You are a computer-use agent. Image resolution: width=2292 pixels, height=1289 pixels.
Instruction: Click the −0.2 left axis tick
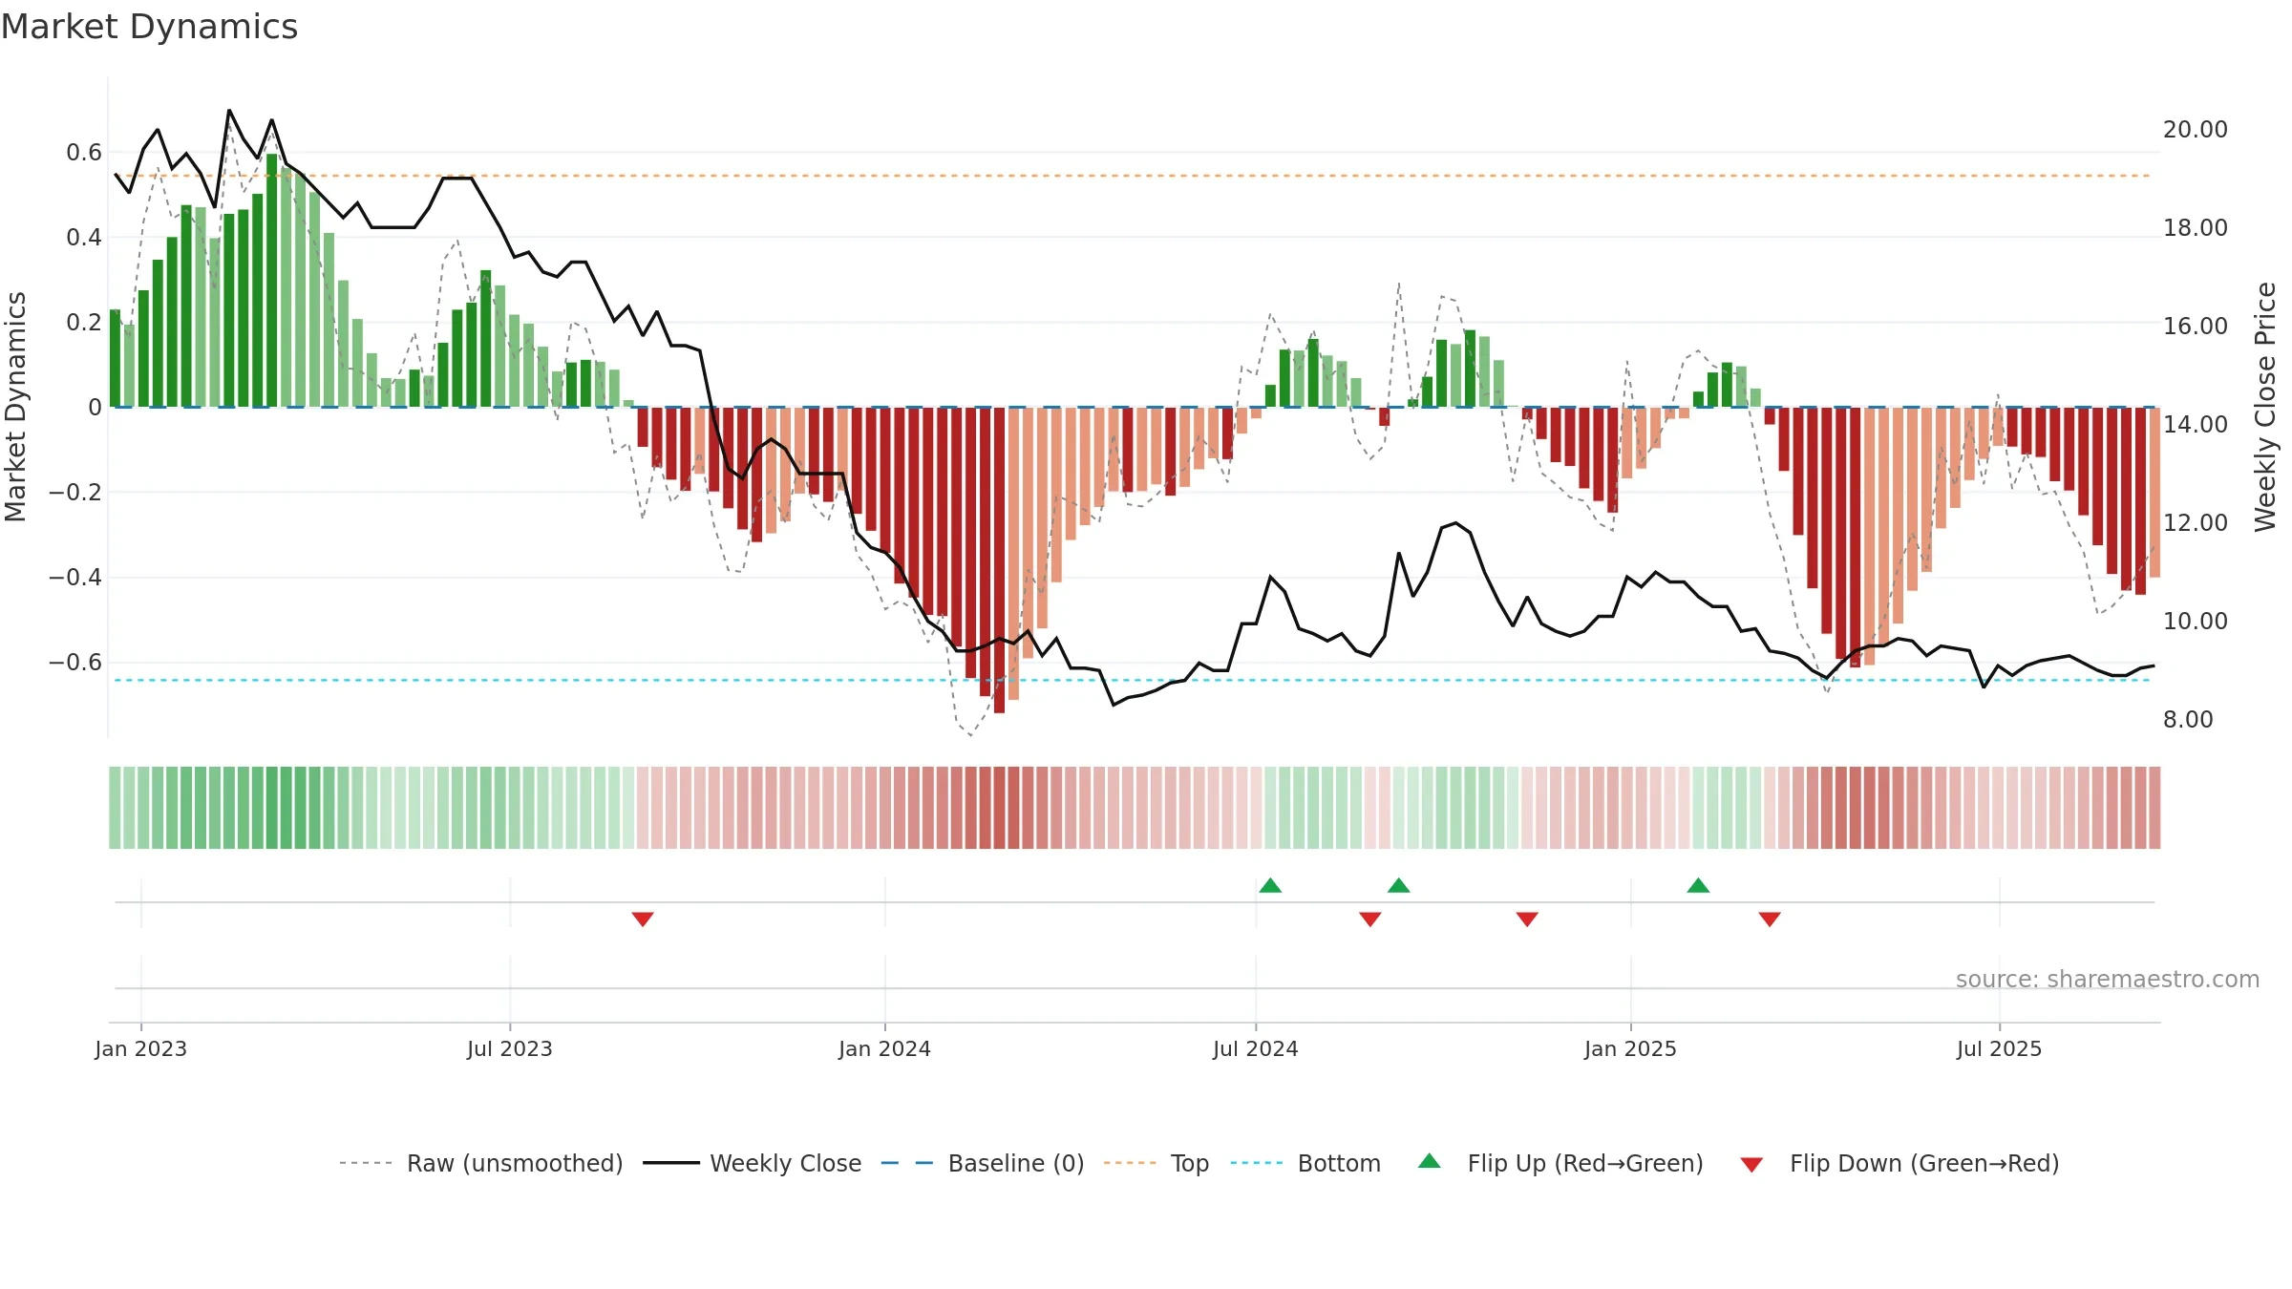coord(75,492)
